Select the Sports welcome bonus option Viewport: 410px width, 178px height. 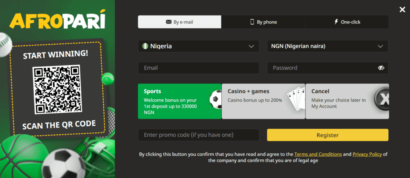click(172, 101)
